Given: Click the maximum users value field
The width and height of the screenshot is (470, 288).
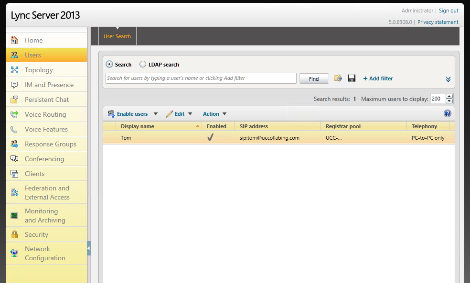Looking at the screenshot, I should click(x=438, y=99).
